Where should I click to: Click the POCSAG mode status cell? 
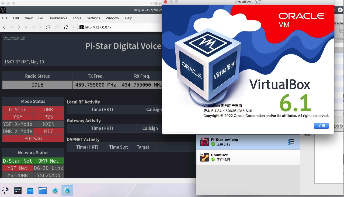pyautogui.click(x=33, y=139)
